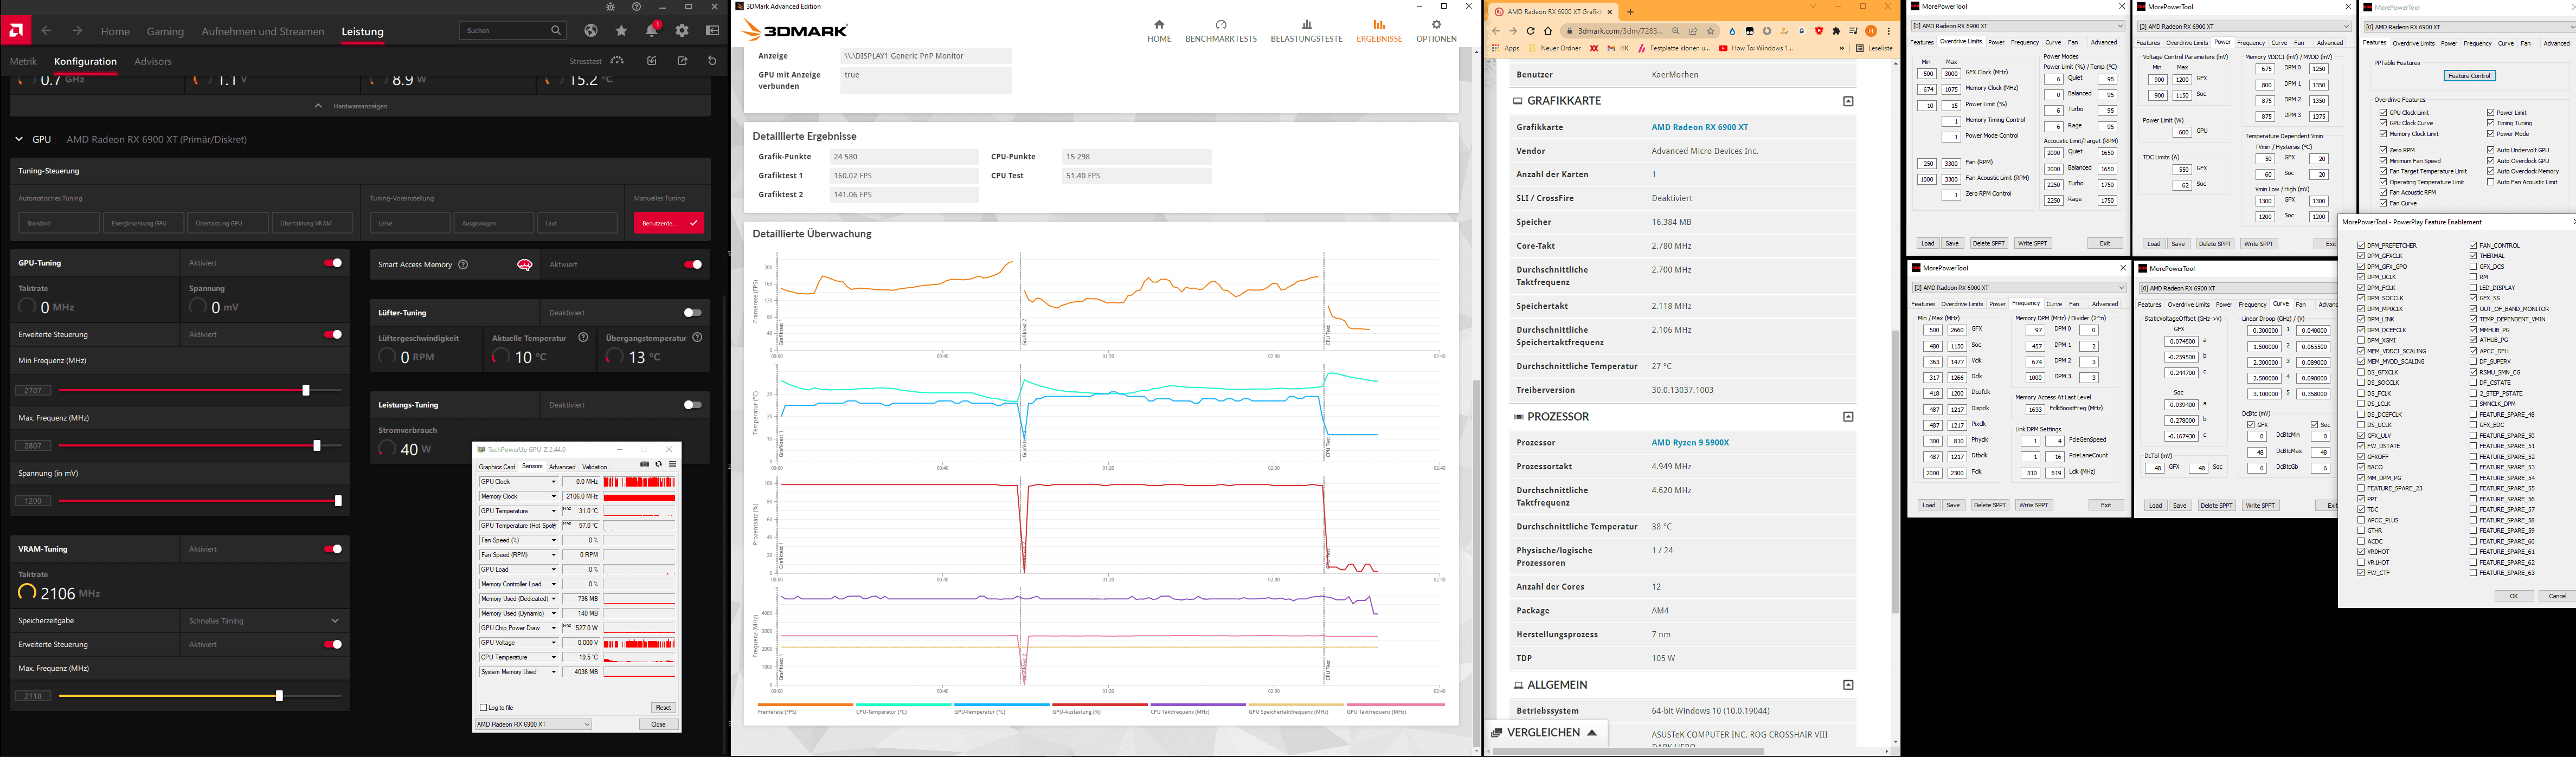Click the bug report icon in Radeon title bar

pyautogui.click(x=611, y=7)
